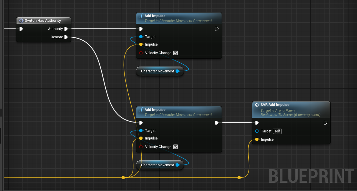Toggle Velocity Change checkbox on lower Add Impulse
357x191 pixels.
(176, 147)
